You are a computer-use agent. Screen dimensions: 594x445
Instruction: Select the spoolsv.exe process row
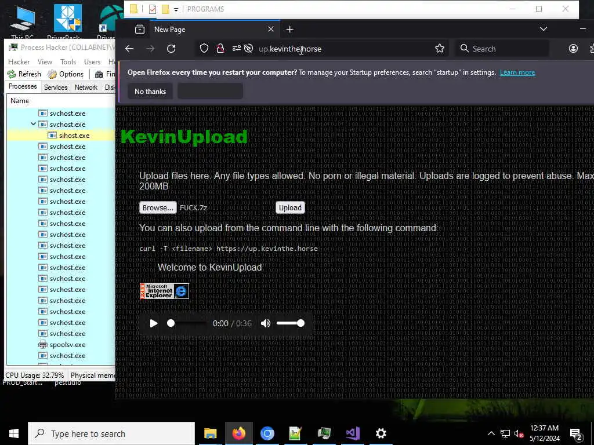point(60,345)
